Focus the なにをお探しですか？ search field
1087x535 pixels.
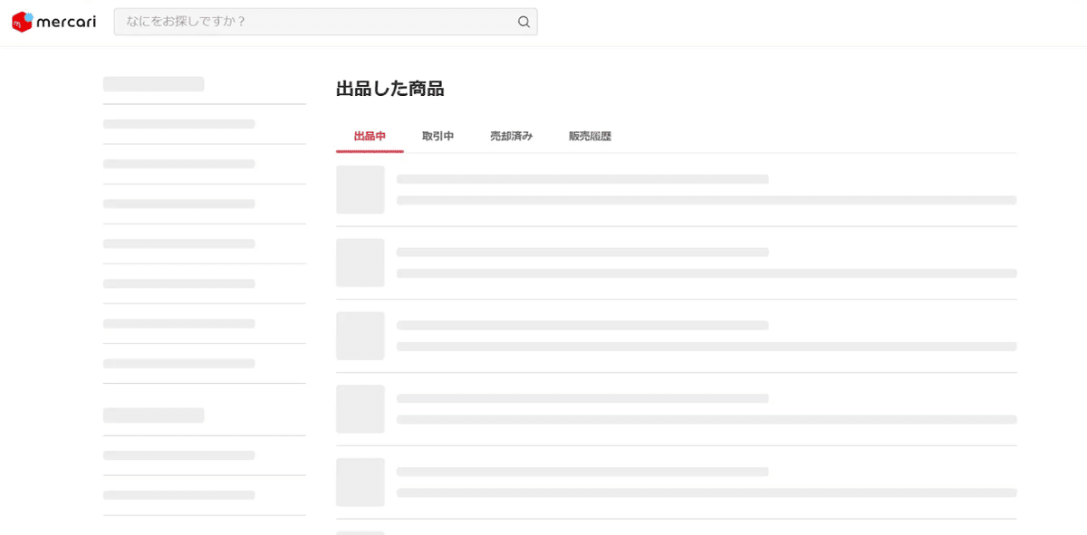[x=325, y=22]
